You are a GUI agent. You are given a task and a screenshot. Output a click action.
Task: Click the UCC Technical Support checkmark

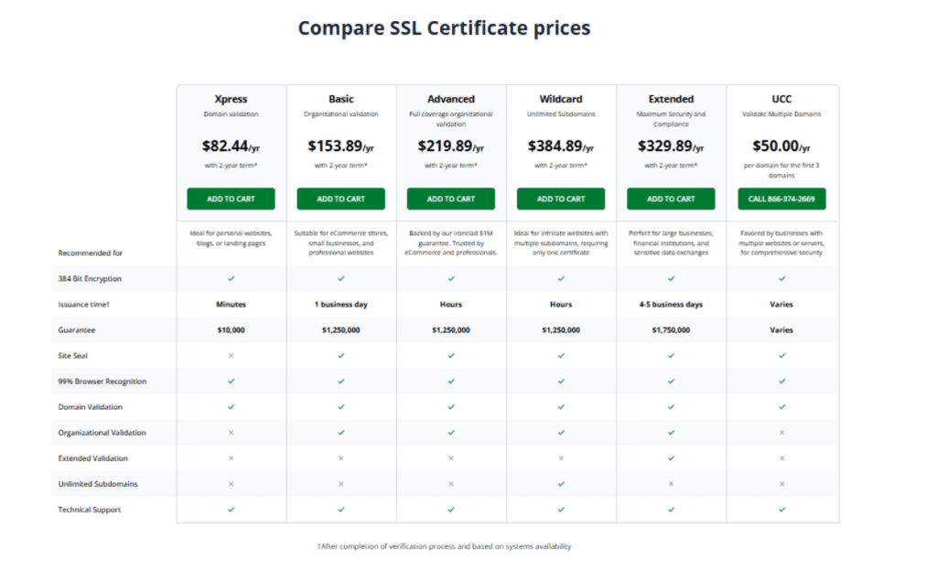pos(781,510)
